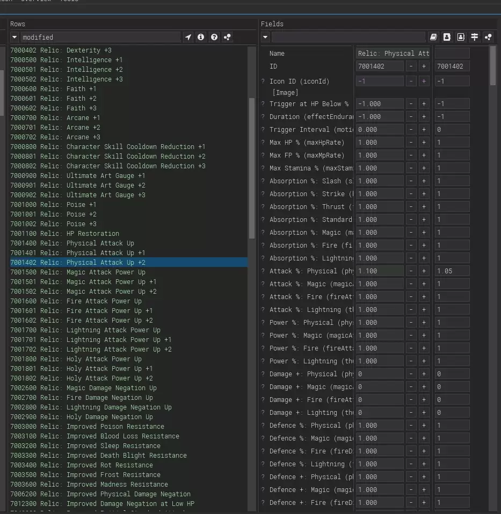Image resolution: width=501 pixels, height=514 pixels.
Task: Open the Rows search filter dropdown arrow
Action: [14, 37]
